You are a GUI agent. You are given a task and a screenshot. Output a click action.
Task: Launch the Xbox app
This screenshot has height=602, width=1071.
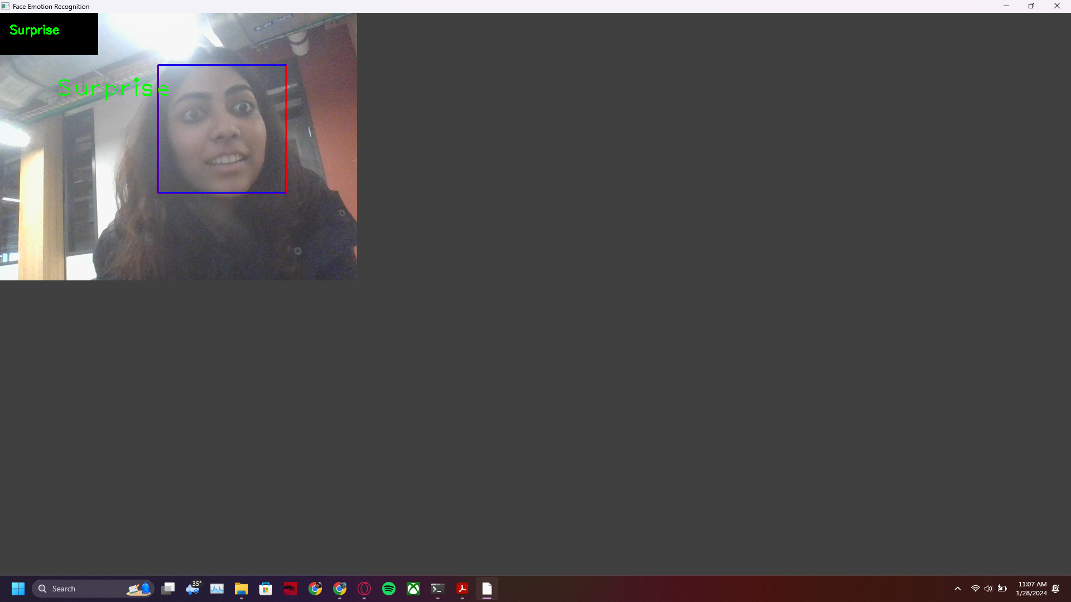click(x=413, y=589)
